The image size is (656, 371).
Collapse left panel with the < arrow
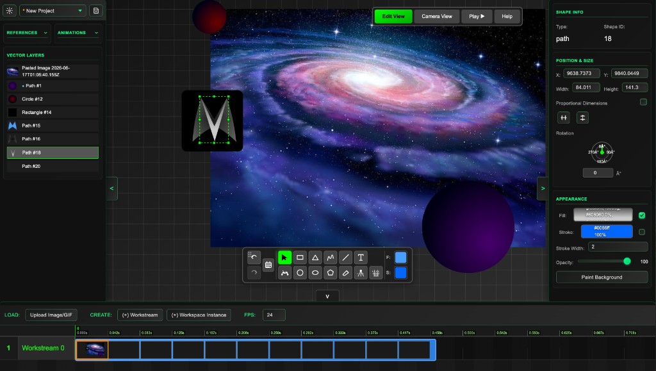tap(111, 188)
